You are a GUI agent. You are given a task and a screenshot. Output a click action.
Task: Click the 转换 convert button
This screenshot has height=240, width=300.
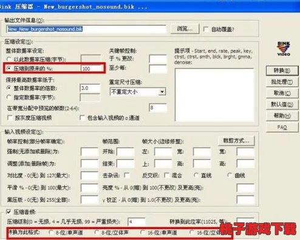click(x=282, y=70)
